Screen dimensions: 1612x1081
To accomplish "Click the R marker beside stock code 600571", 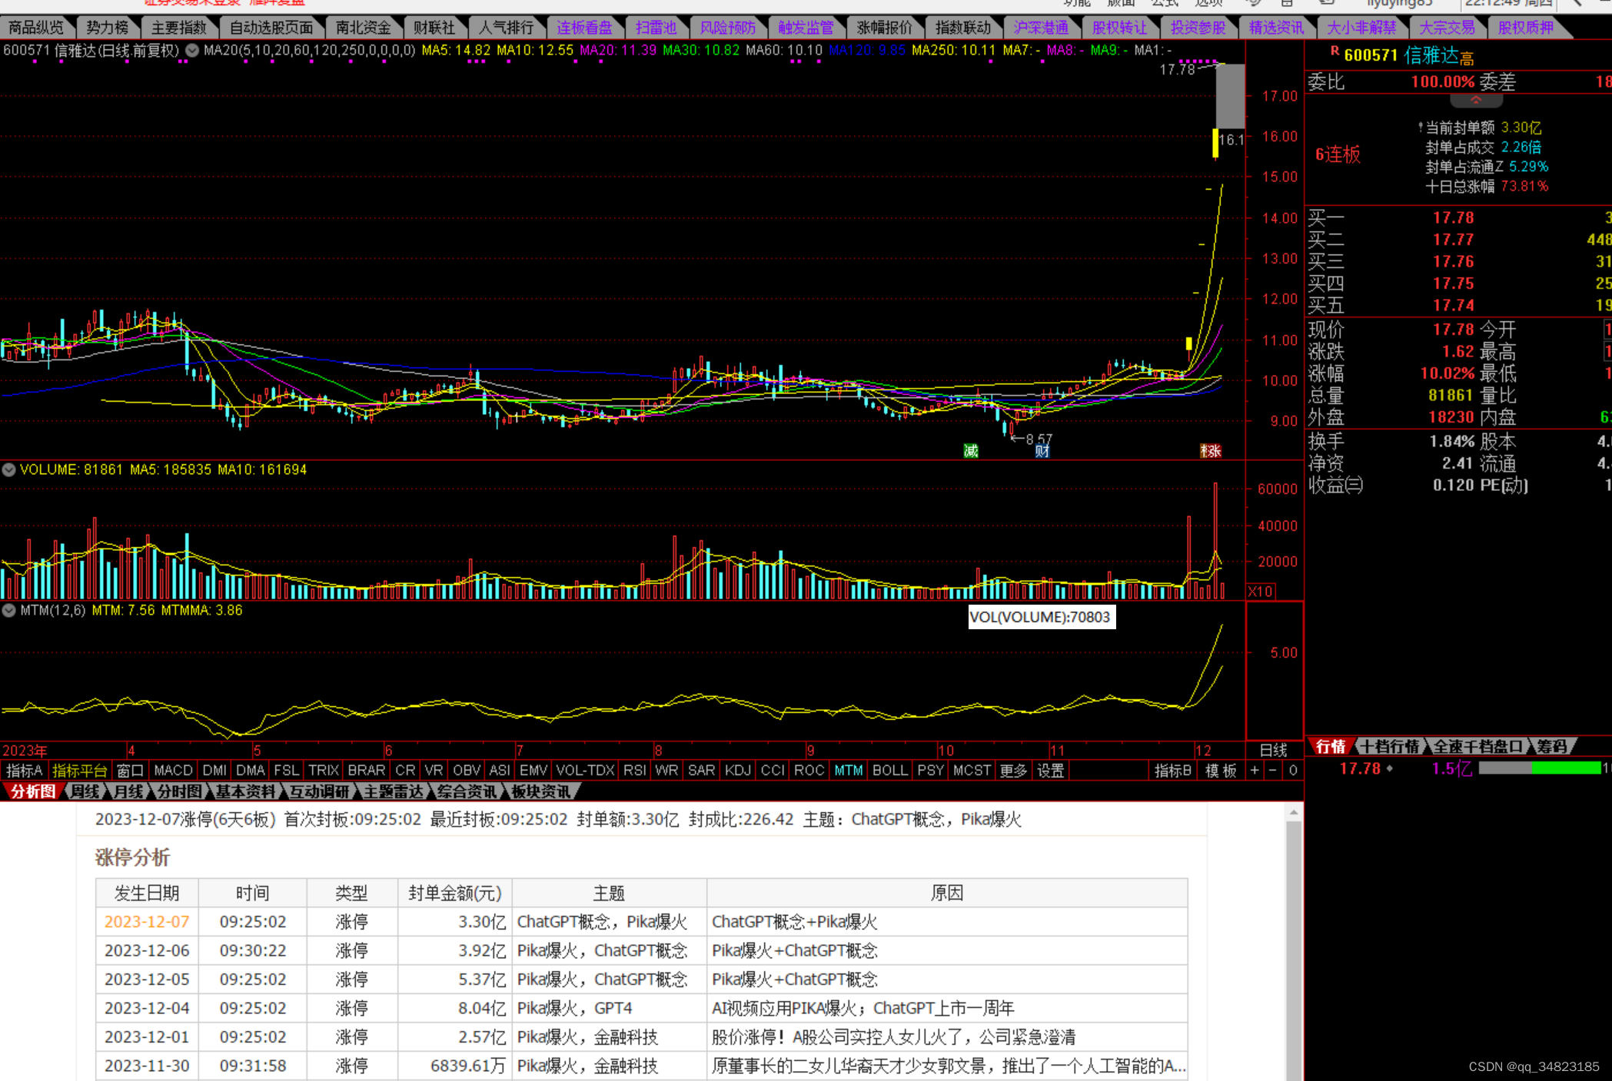I will click(1334, 52).
